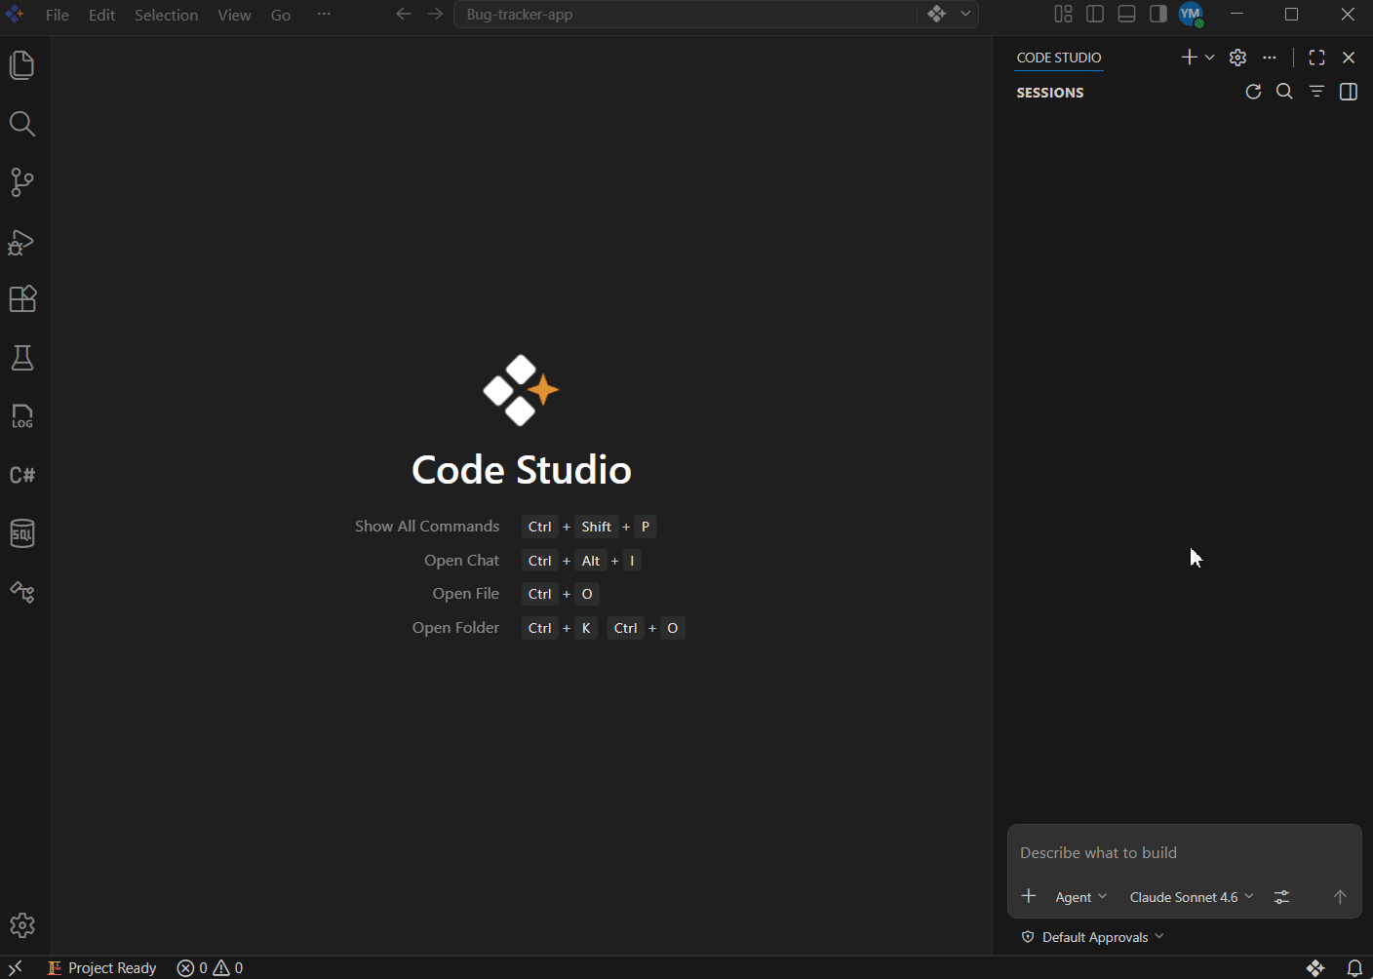1373x979 pixels.
Task: Click the Open Chat link
Action: coord(461,561)
